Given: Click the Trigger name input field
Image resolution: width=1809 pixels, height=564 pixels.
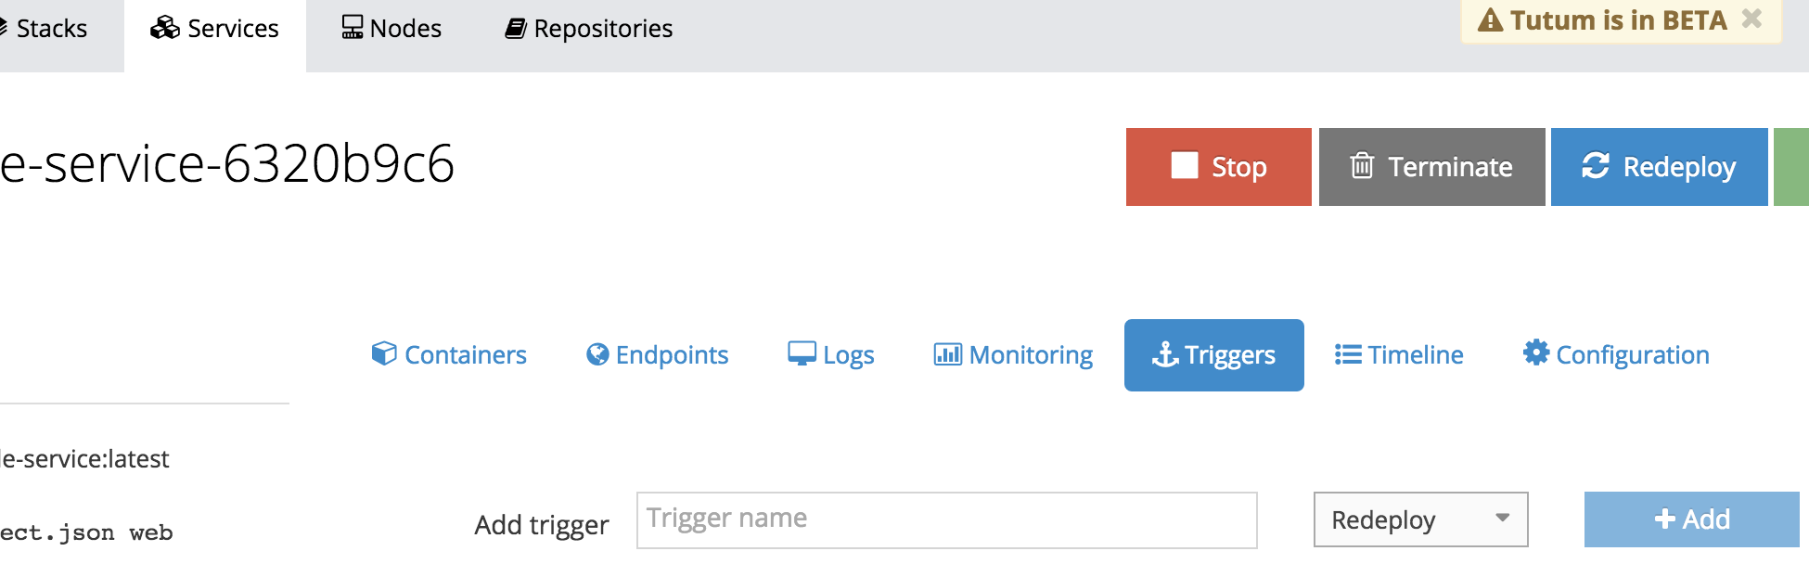Looking at the screenshot, I should click(x=946, y=519).
